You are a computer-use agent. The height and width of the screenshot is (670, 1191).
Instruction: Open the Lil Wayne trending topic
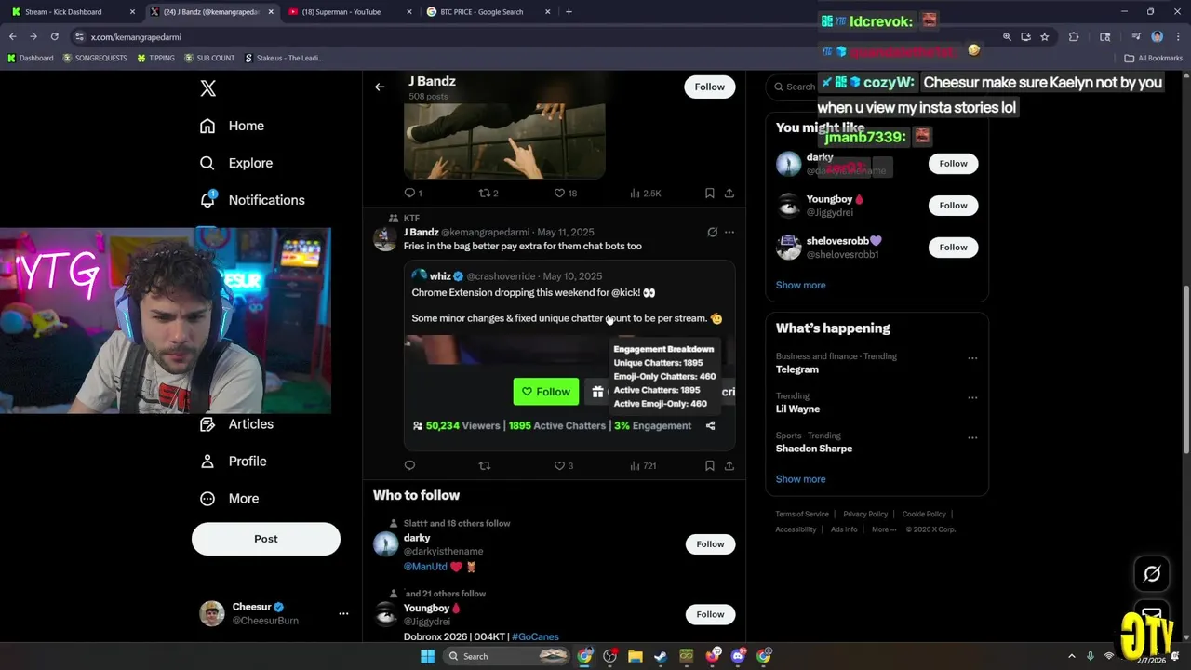pos(797,409)
